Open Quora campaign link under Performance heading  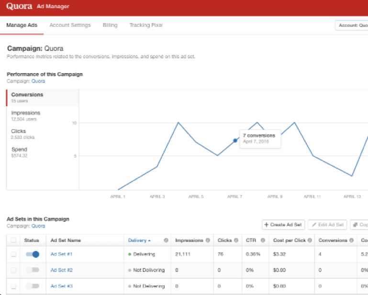point(38,81)
